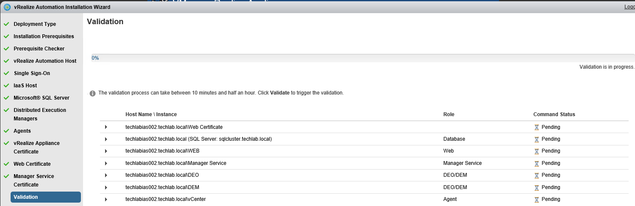The height and width of the screenshot is (206, 635).
Task: Expand the techlabias002 vCenter row
Action: [106, 199]
